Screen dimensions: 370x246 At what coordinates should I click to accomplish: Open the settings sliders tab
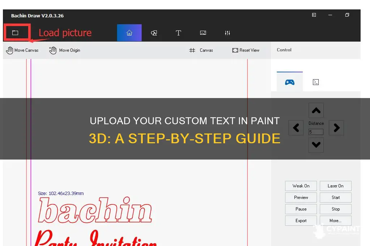[x=228, y=33]
